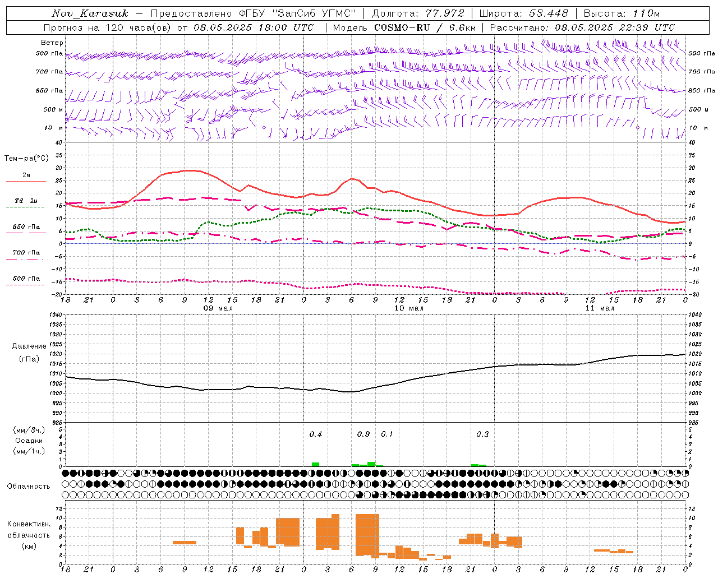718x574 pixels.
Task: Click the "Облачность" cloud cover label
Action: click(x=29, y=487)
